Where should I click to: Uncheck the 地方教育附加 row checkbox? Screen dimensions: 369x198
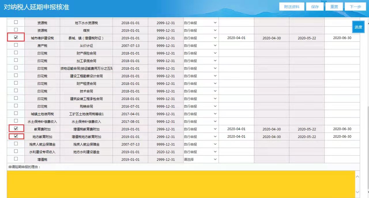(x=16, y=137)
